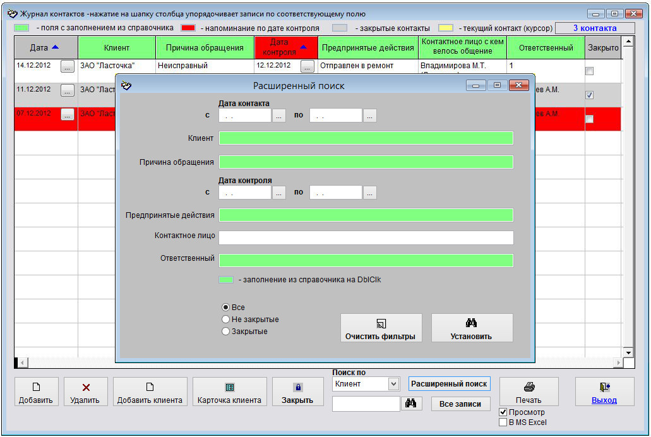
Task: Open date picker for Дата контакта start date
Action: coord(279,116)
